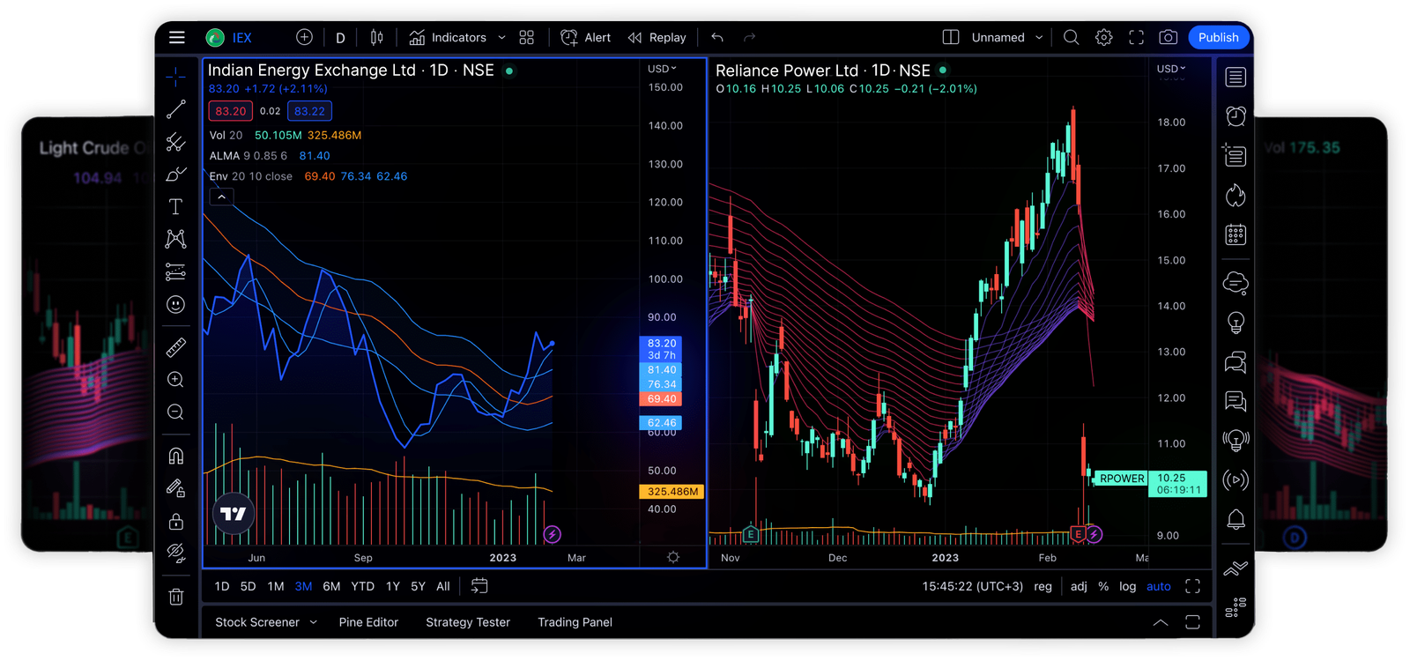Open the emoji icons tool

(x=176, y=304)
